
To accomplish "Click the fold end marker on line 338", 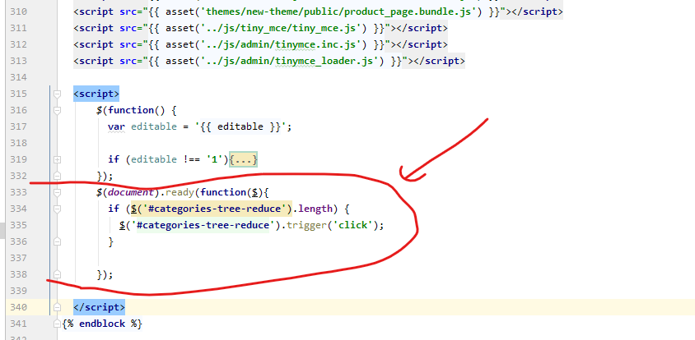I will tap(57, 274).
